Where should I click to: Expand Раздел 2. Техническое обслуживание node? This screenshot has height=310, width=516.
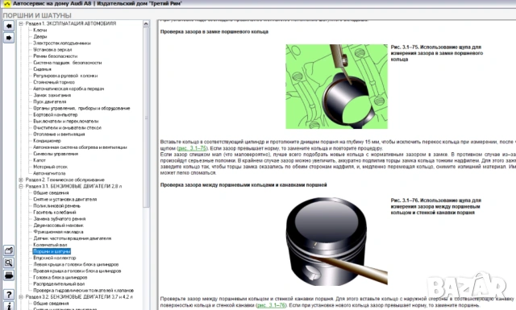(x=21, y=180)
